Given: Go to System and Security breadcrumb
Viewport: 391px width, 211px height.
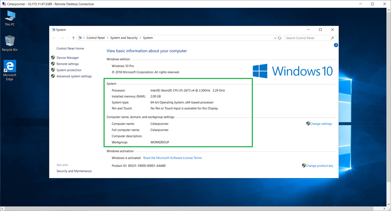Looking at the screenshot, I should click(x=124, y=38).
